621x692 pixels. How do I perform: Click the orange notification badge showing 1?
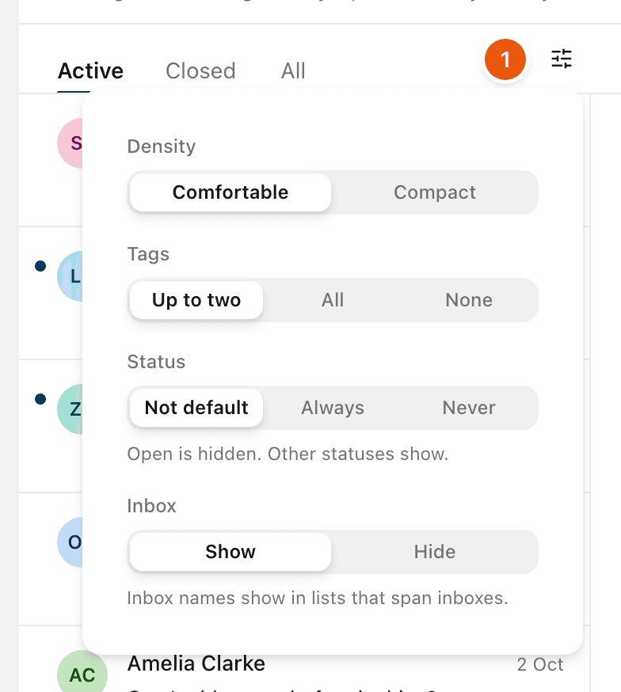tap(505, 59)
